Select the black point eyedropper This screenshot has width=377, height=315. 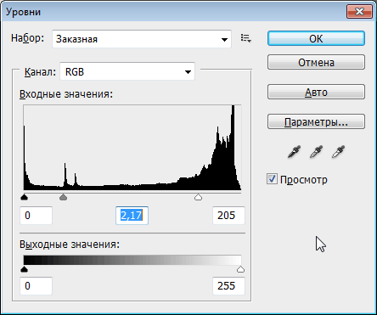[294, 152]
